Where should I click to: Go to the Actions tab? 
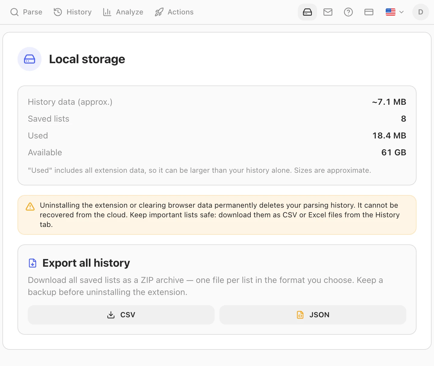(174, 12)
